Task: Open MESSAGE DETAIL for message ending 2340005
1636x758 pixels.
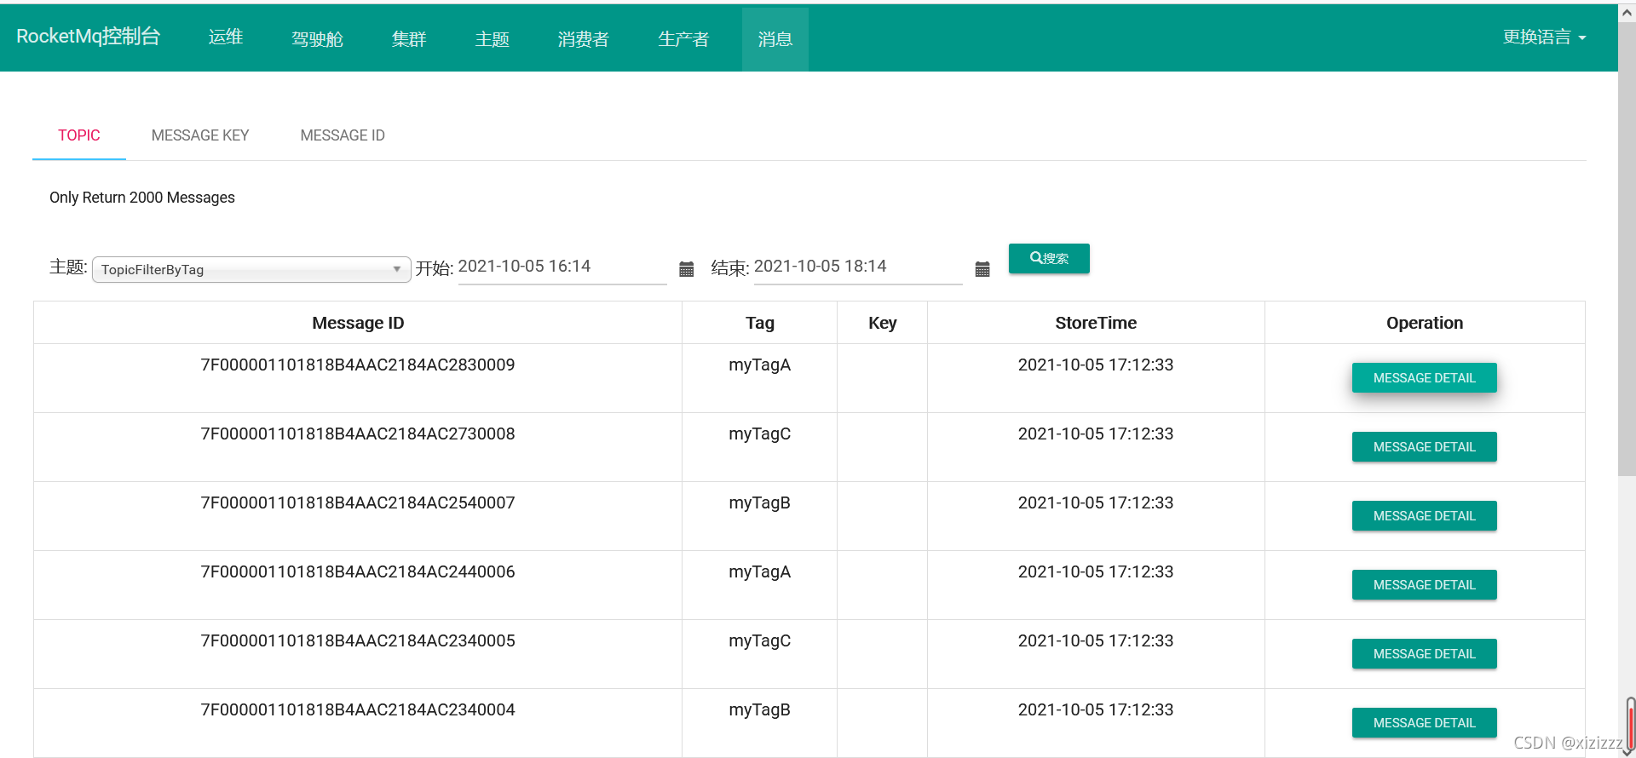Action: coord(1425,654)
